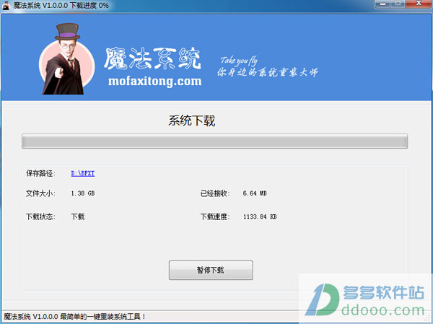Click the wizard mascot logo image
The image size is (433, 324).
pos(67,59)
